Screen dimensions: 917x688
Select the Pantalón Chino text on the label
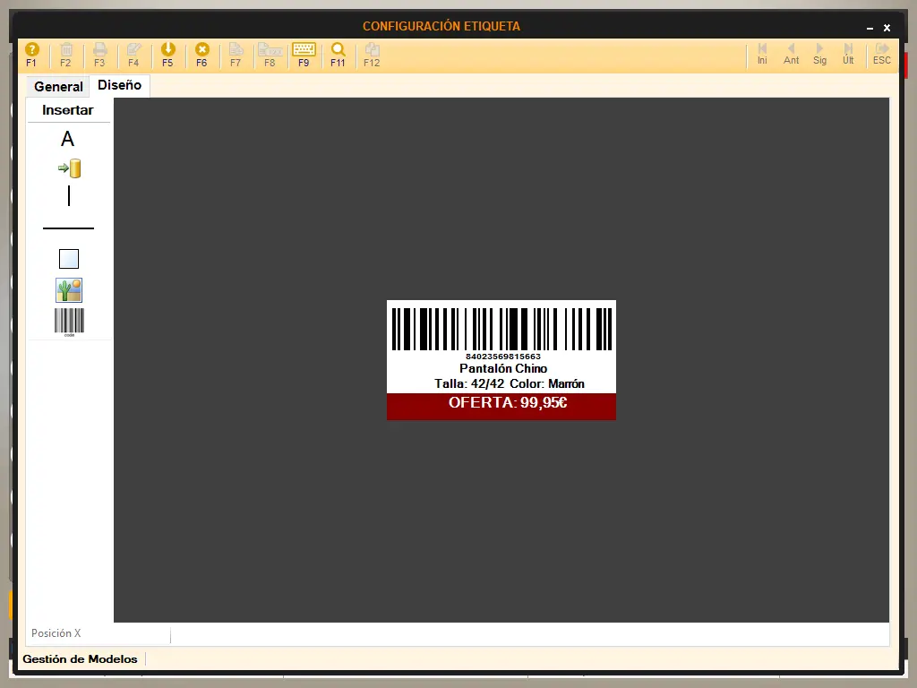pos(503,368)
